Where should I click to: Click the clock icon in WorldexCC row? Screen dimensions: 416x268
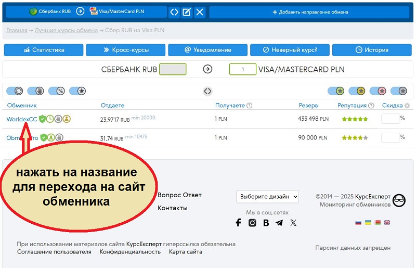tap(50, 119)
